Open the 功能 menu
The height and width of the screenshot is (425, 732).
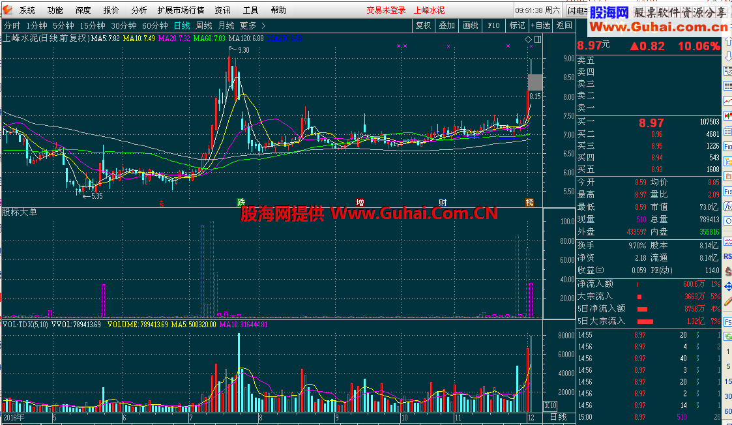pos(55,10)
